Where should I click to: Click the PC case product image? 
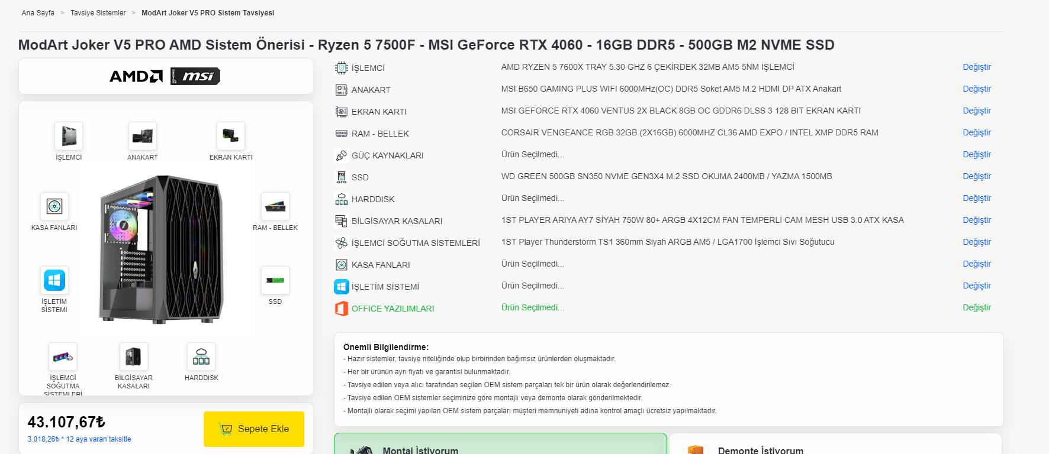(161, 249)
